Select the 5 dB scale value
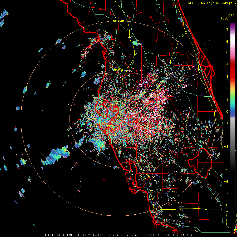The width and height of the screenshot is (237, 237). click(227, 53)
